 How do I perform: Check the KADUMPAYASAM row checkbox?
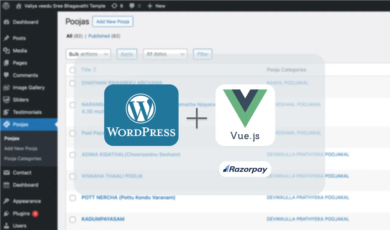[72, 219]
